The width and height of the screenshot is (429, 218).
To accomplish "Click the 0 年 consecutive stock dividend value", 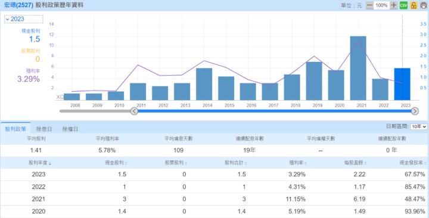I will point(391,150).
